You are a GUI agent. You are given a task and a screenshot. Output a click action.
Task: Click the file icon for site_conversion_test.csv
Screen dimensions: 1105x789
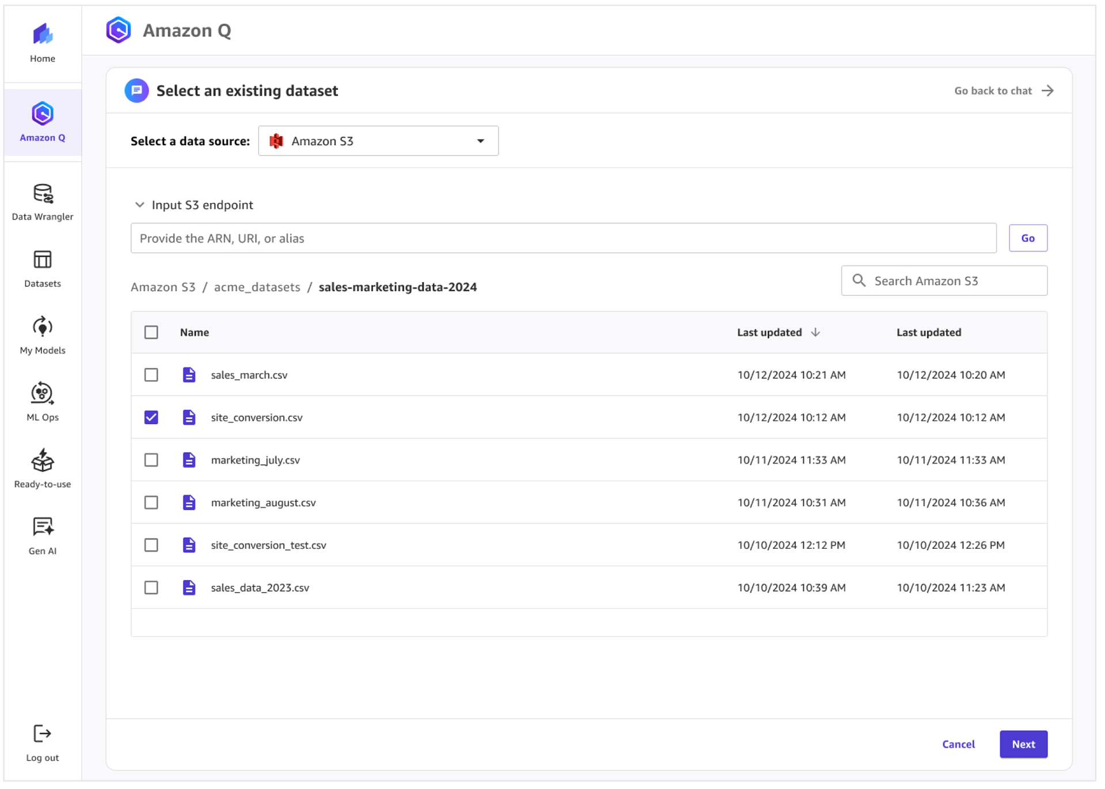[189, 545]
